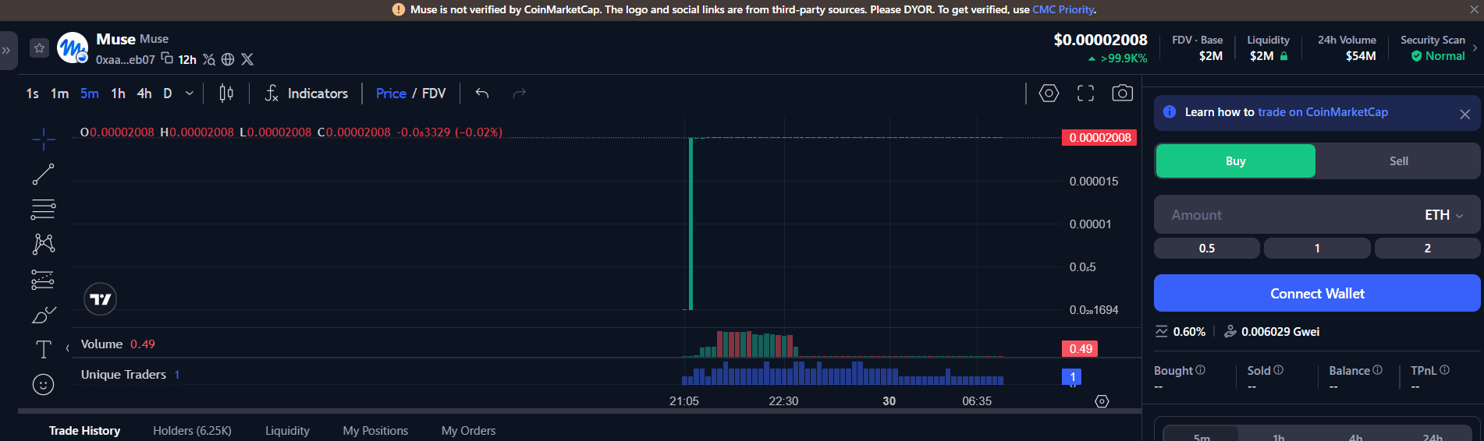
Task: Enter fullscreen chart mode
Action: [x=1085, y=93]
